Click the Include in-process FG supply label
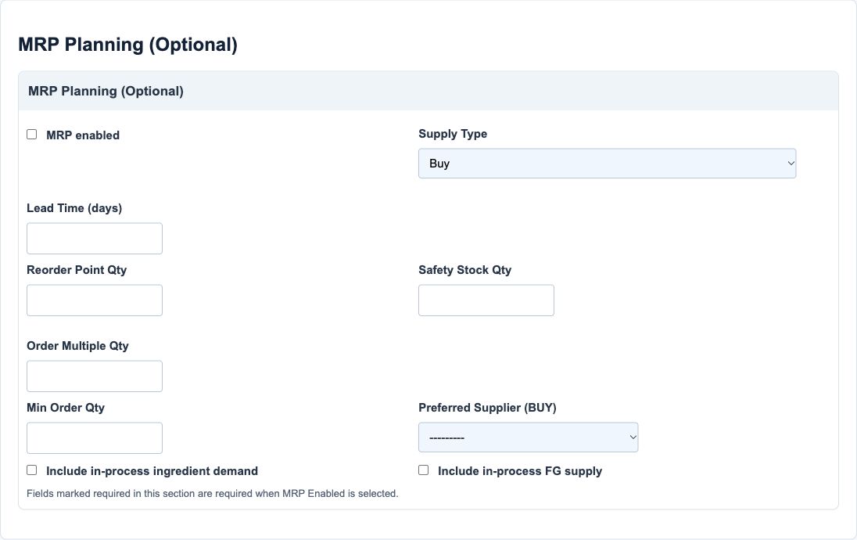 [520, 471]
